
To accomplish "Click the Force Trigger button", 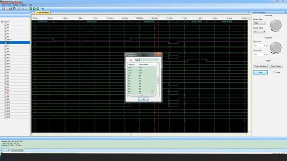I will (276, 66).
